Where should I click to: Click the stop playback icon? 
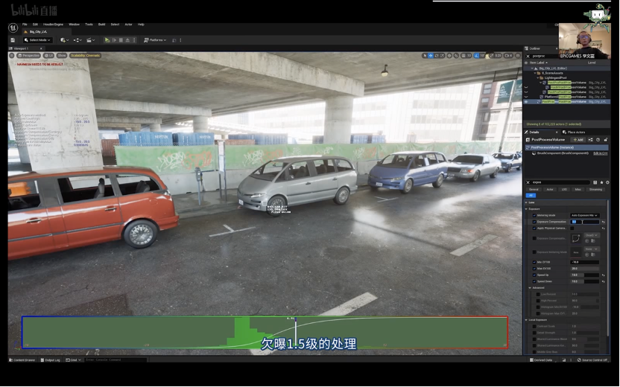pyautogui.click(x=121, y=40)
